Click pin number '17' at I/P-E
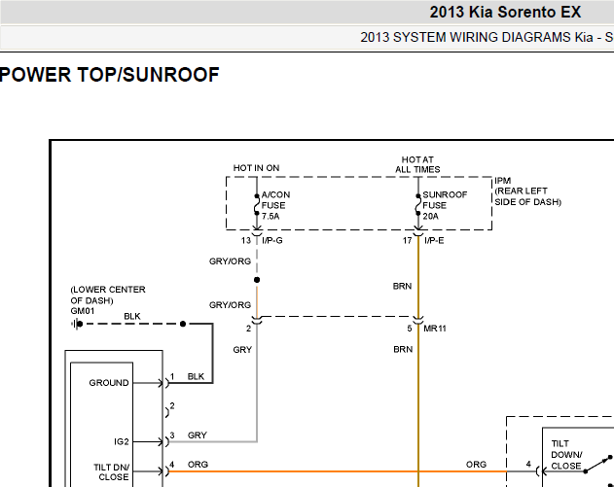Screen dimensions: 614x487 point(408,240)
